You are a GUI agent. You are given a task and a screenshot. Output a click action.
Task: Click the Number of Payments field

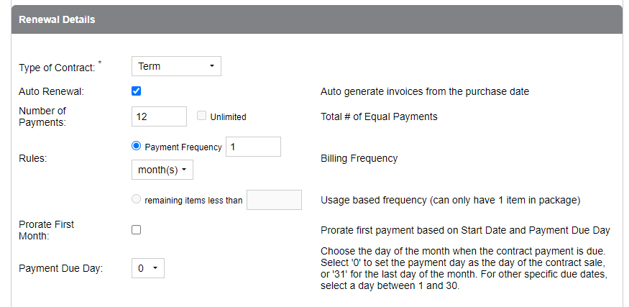(159, 116)
